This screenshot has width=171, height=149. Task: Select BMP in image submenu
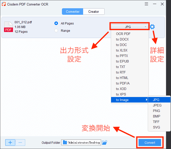click(159, 116)
